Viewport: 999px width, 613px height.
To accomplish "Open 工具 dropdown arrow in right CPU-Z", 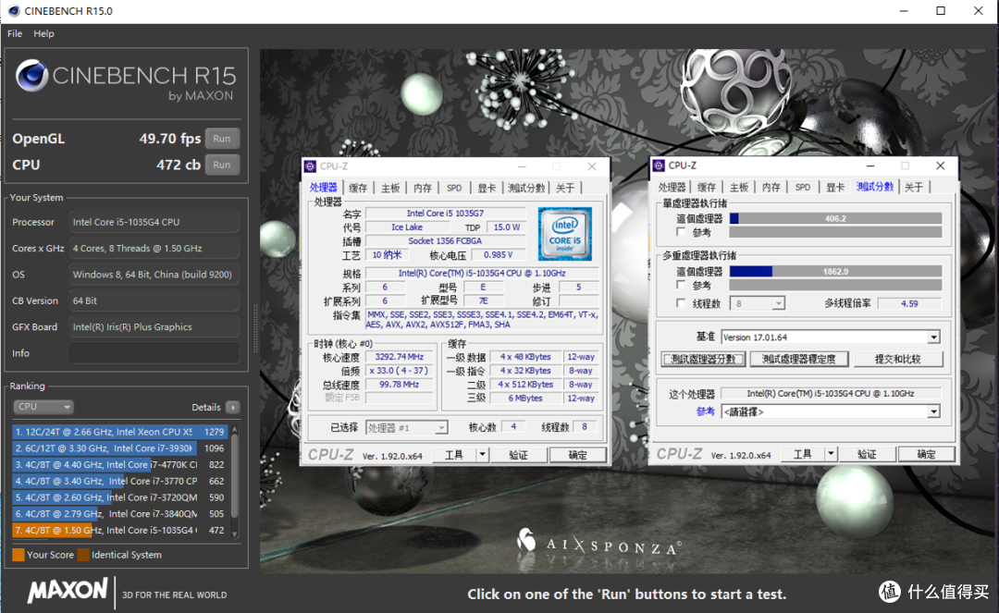I will click(831, 454).
